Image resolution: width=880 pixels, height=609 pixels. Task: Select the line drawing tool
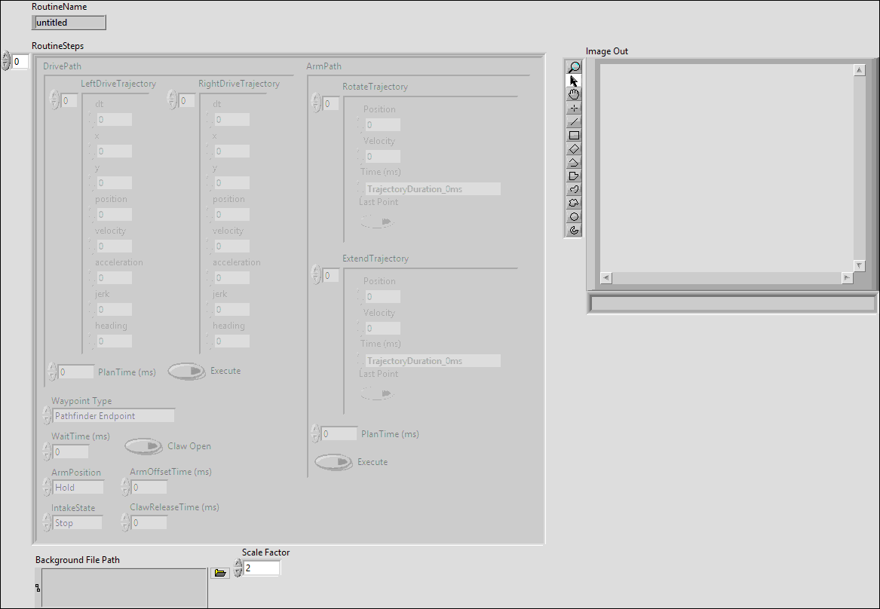click(574, 121)
